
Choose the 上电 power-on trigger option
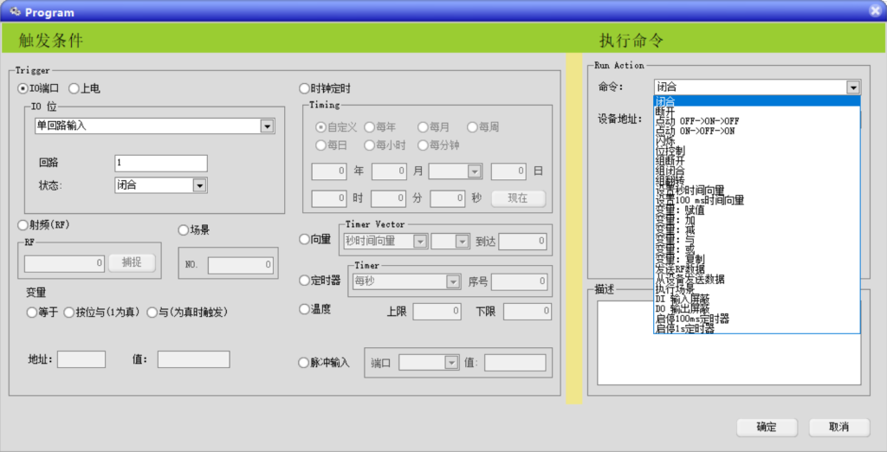tap(74, 88)
